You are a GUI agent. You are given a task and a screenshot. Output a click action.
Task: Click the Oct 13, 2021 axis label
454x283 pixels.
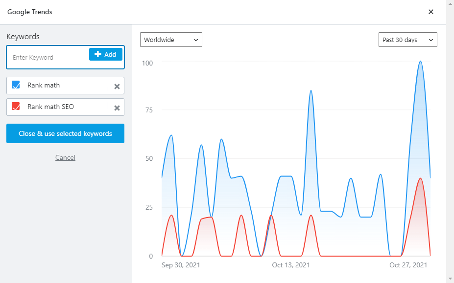291,265
